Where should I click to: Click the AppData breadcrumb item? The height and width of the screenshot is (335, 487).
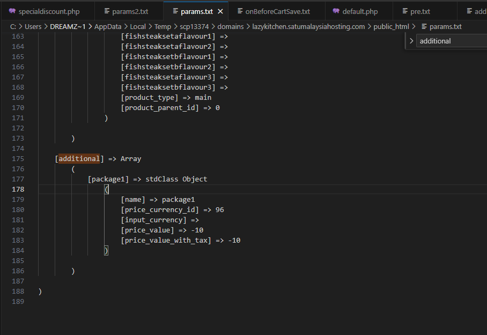coord(108,26)
